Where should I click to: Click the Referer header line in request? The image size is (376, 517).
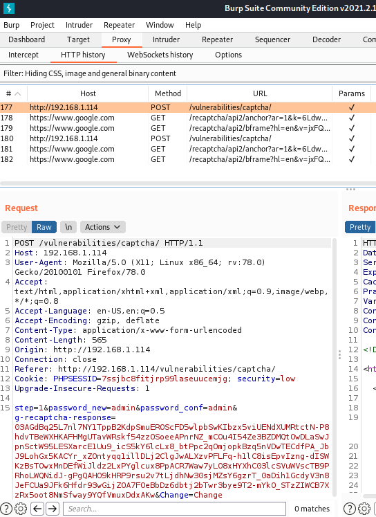(145, 369)
